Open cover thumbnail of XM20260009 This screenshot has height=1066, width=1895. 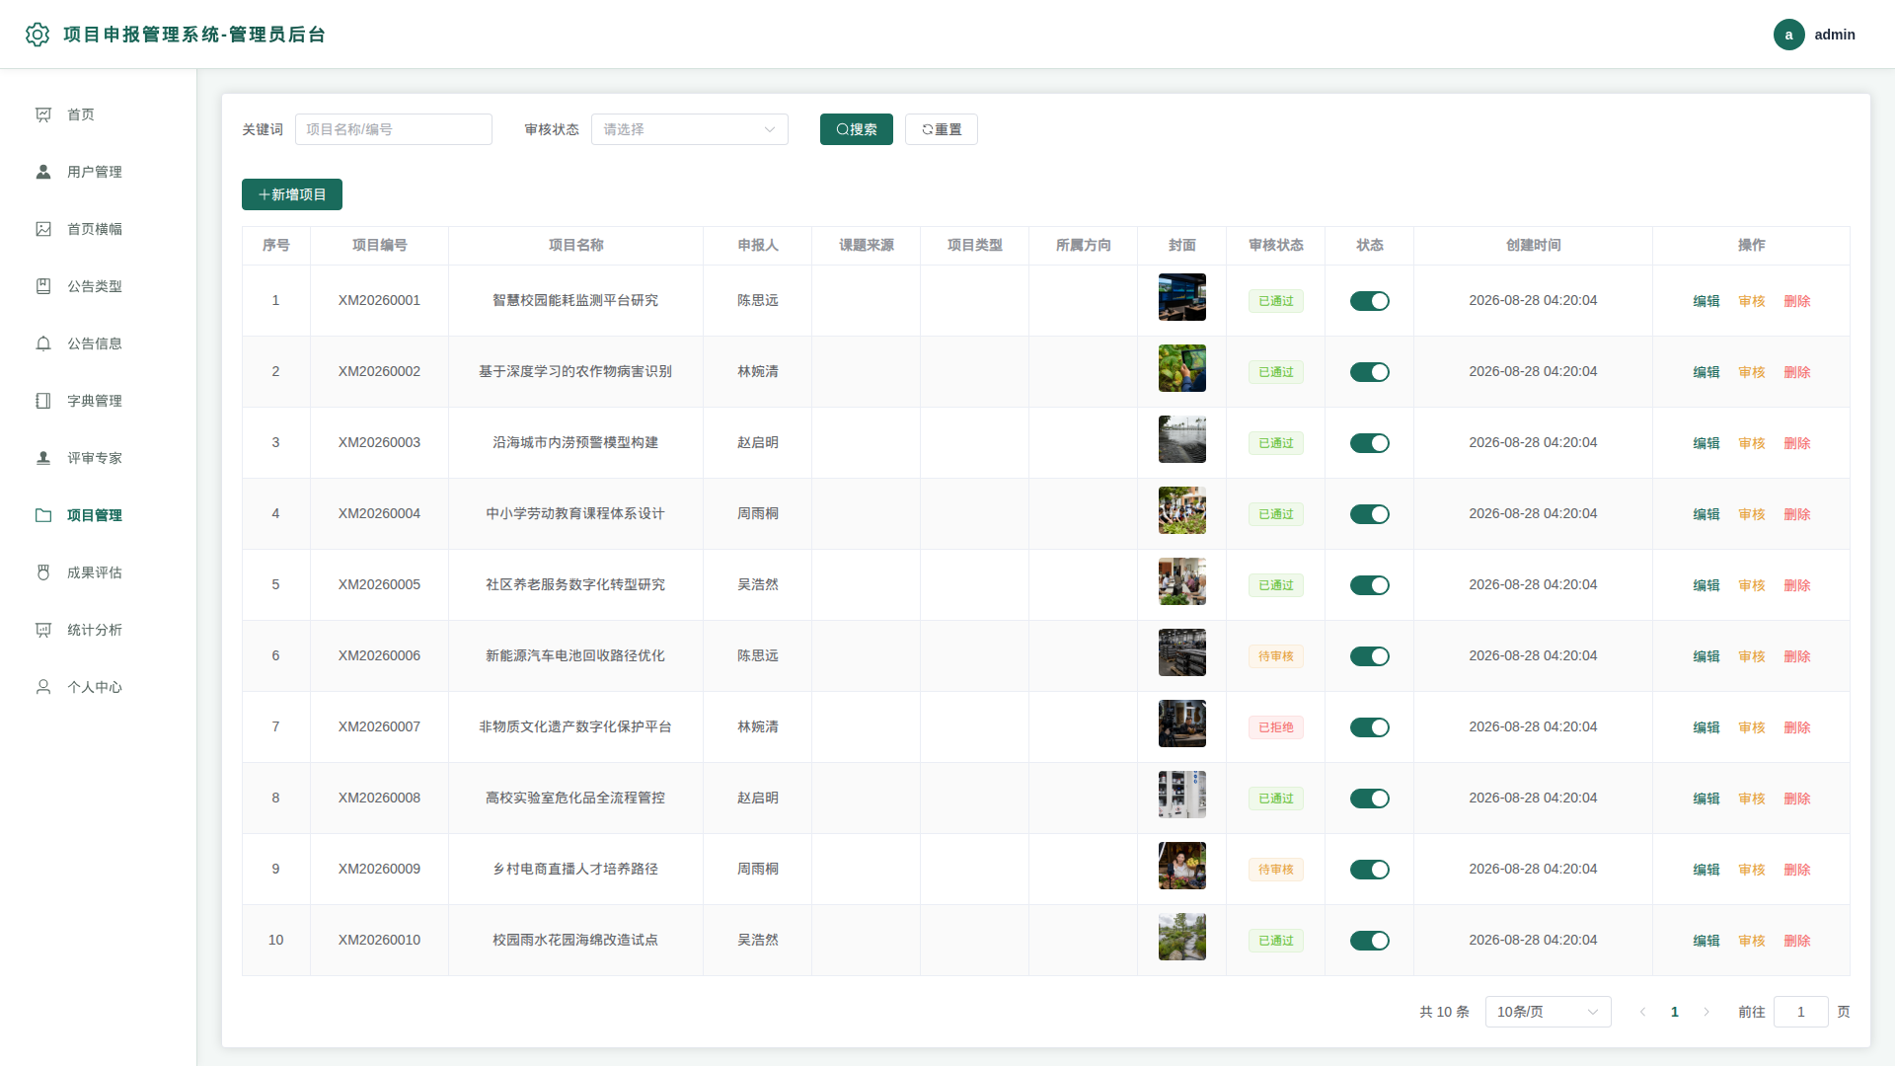(1181, 866)
